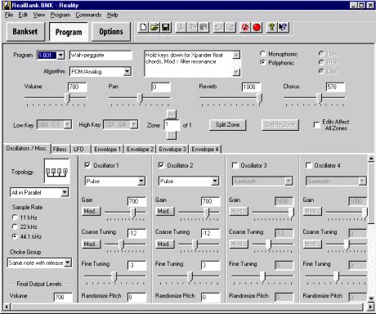Click the Options button

(x=111, y=32)
